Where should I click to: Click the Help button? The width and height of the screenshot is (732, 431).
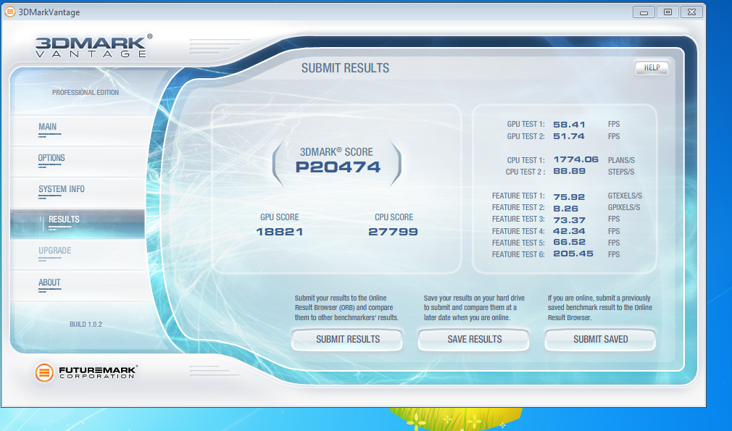652,68
